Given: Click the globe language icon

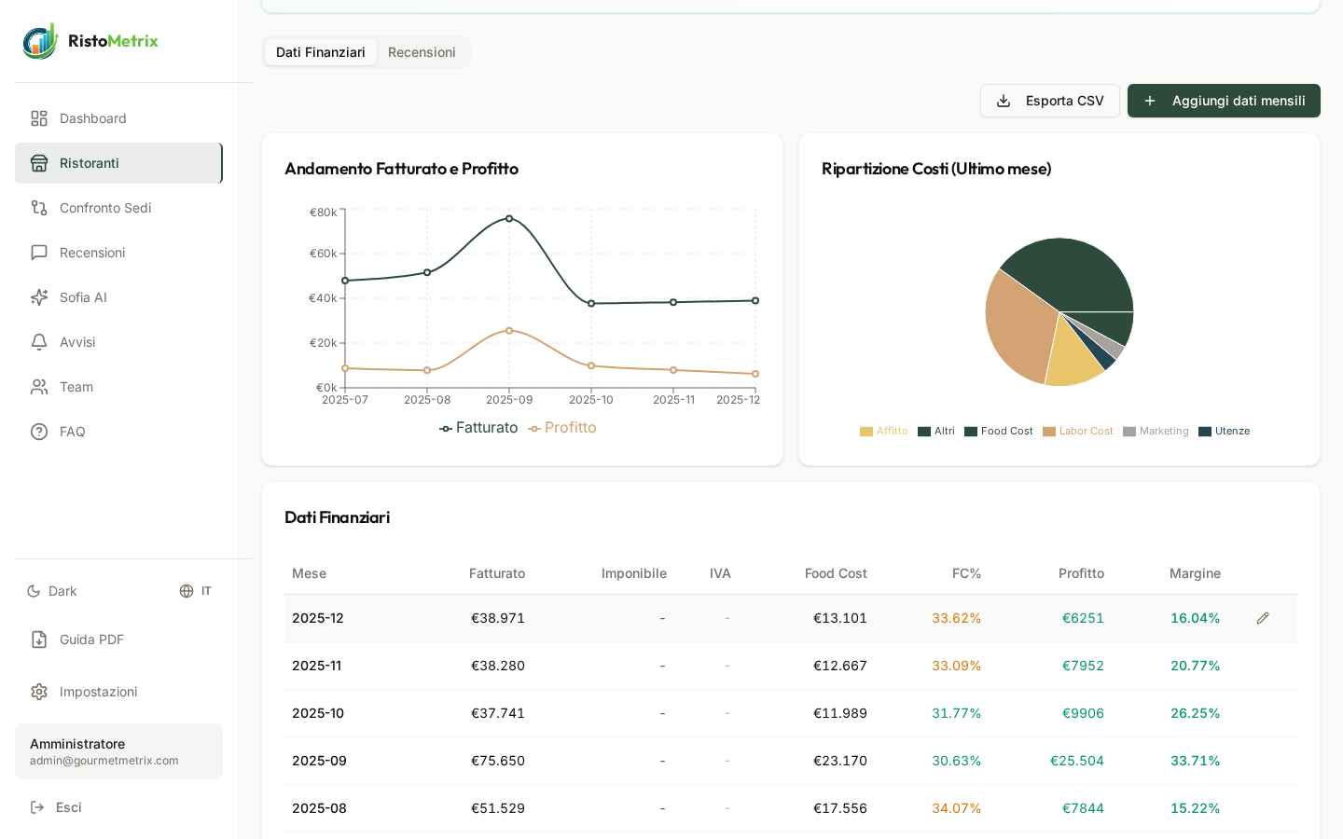Looking at the screenshot, I should coord(187,591).
